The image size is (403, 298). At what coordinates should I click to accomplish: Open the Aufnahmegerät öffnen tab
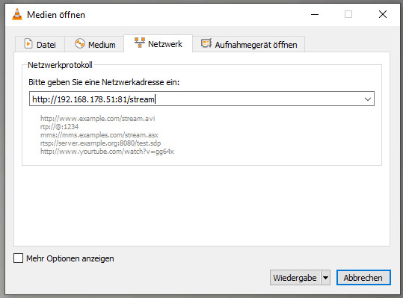click(249, 44)
